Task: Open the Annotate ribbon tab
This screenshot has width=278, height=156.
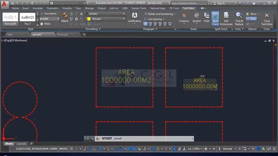Action: (x=38, y=8)
